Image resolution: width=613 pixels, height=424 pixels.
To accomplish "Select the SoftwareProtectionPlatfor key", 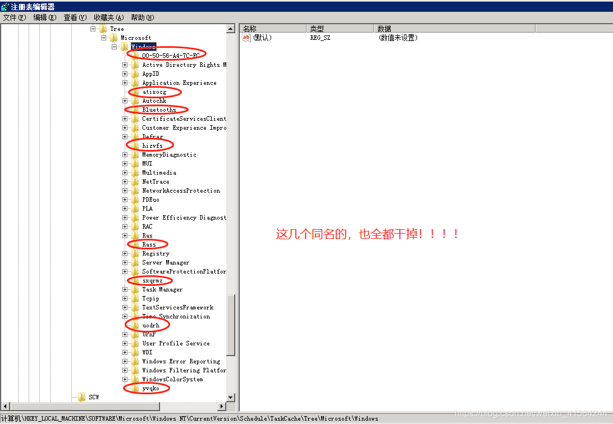I will (184, 271).
